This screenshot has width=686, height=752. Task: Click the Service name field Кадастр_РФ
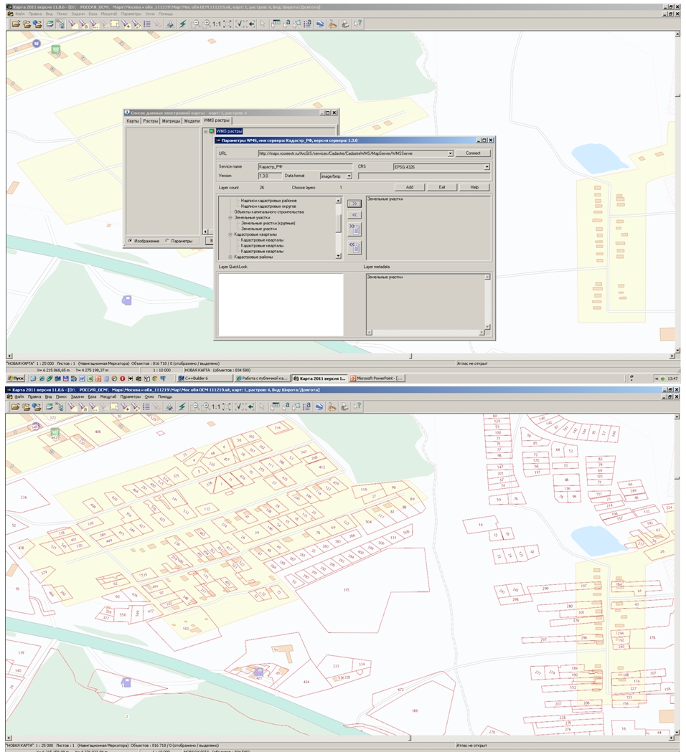point(305,166)
